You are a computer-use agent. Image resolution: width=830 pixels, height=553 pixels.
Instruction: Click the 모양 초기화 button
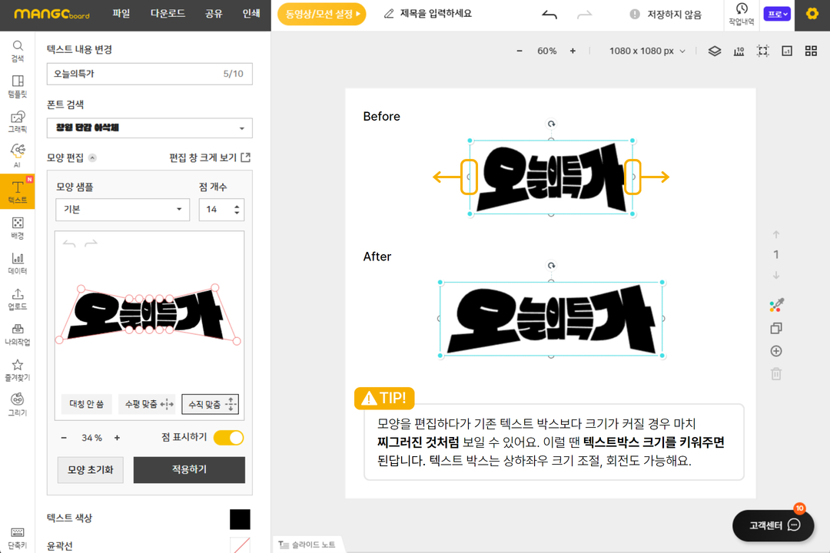(90, 470)
